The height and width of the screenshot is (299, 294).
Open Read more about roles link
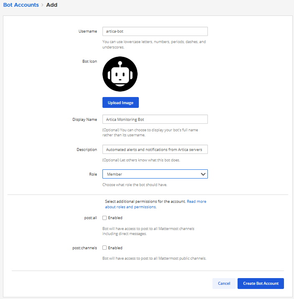[x=196, y=202]
